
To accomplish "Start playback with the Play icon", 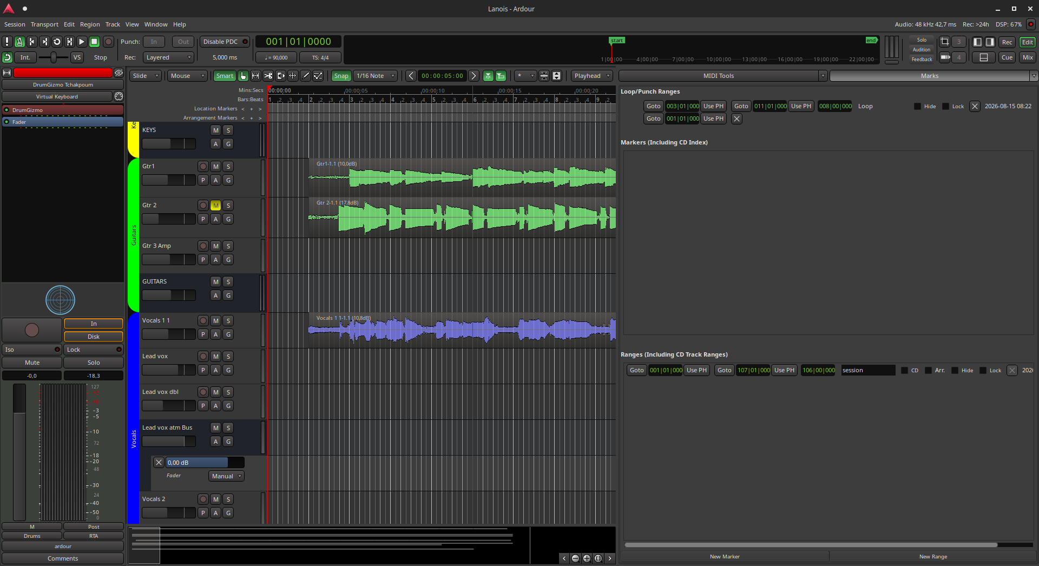I will click(x=82, y=42).
